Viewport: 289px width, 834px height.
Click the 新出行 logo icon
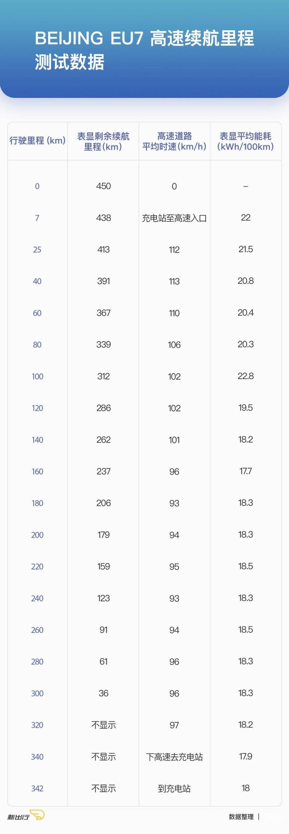tap(26, 815)
